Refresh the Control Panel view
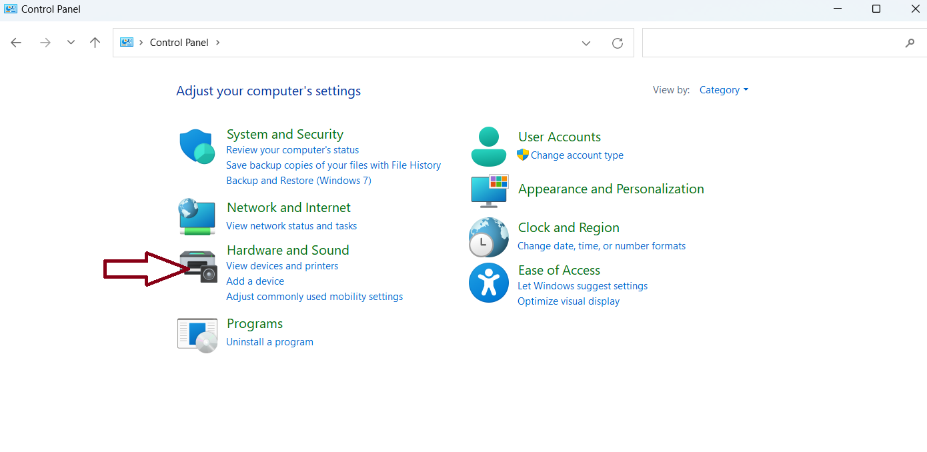The image size is (927, 452). [618, 43]
